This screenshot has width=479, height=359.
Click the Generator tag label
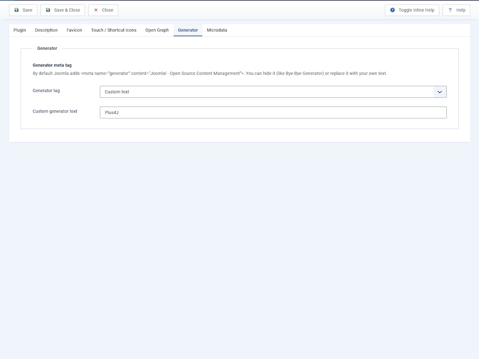pyautogui.click(x=46, y=91)
